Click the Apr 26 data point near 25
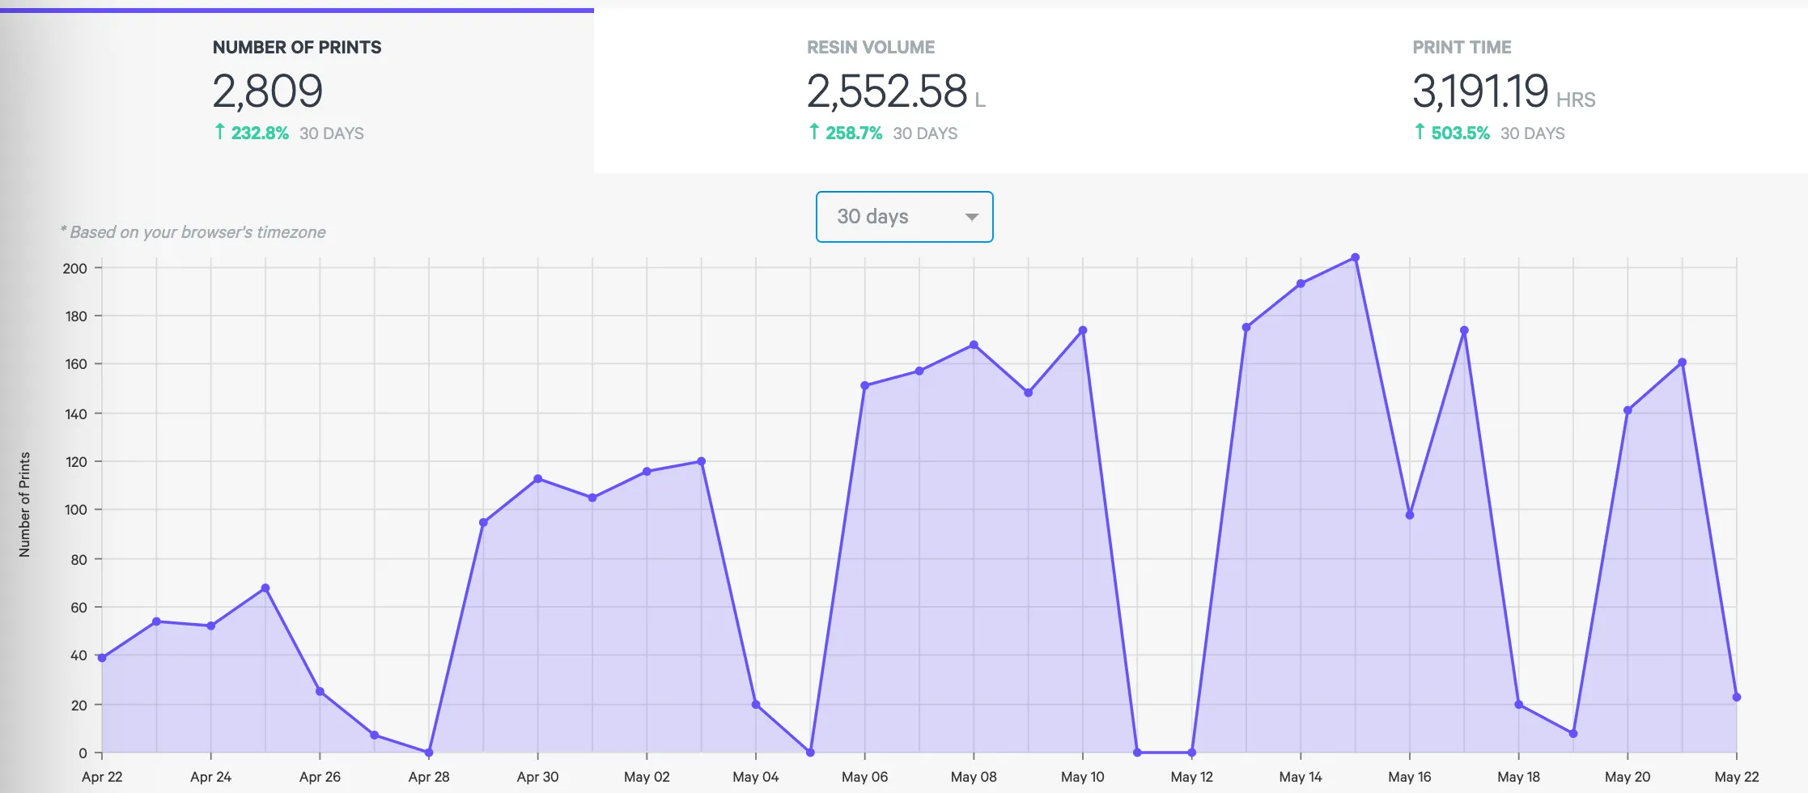Screen dimensions: 1808x793 click(x=320, y=692)
